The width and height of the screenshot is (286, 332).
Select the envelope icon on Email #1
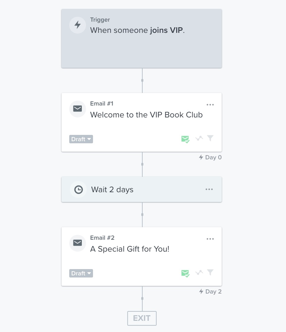(78, 109)
